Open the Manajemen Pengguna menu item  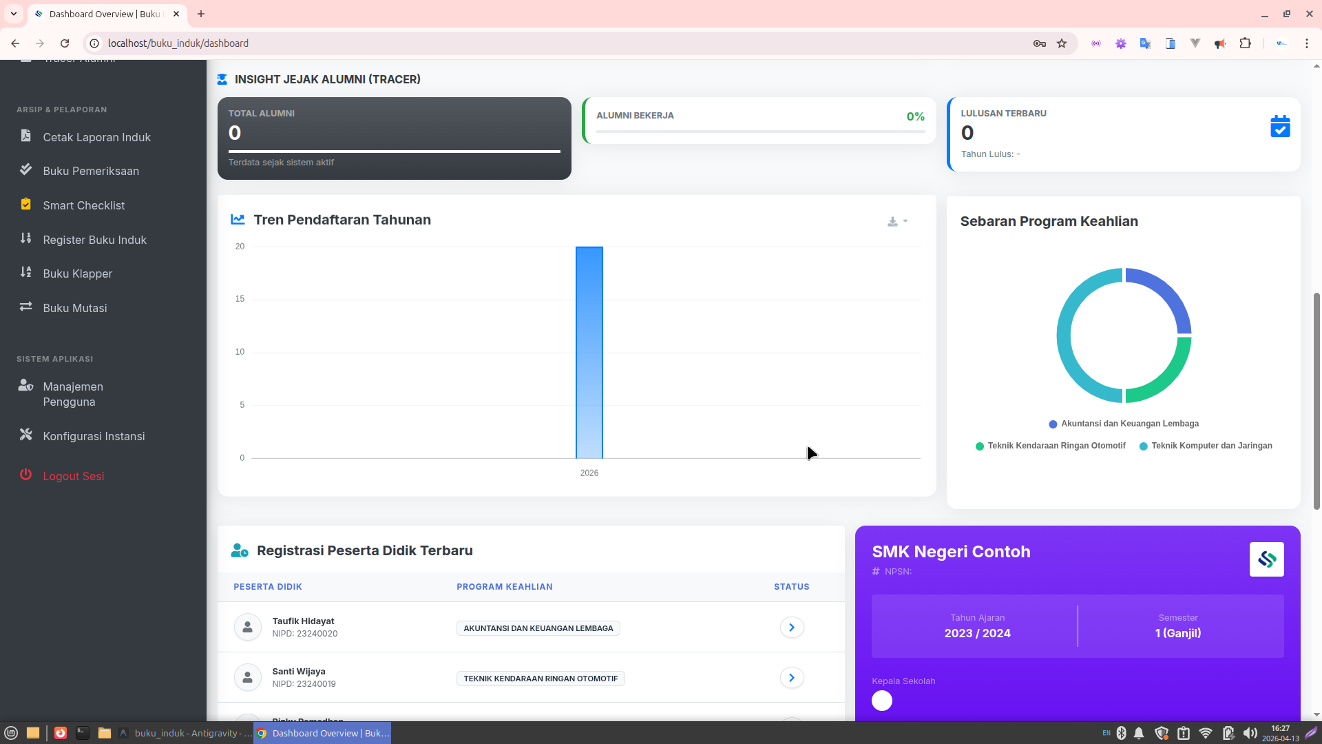(73, 394)
